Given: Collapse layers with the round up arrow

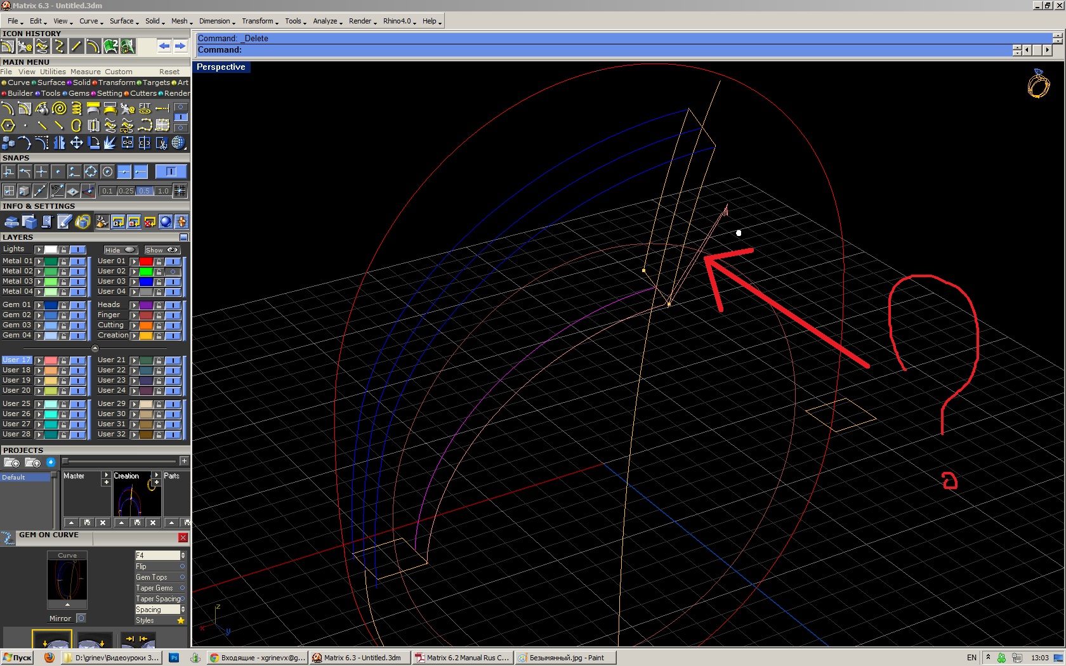Looking at the screenshot, I should (95, 348).
